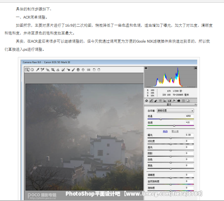Image resolution: width=224 pixels, height=201 pixels.
Task: Select the Adjustment Brush tool
Action: (73, 70)
